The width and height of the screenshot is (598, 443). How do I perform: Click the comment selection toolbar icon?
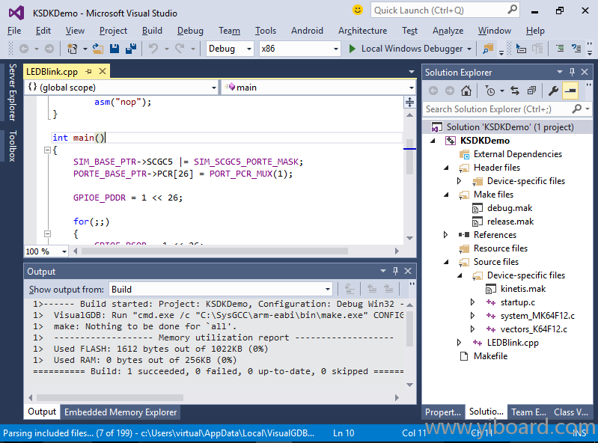560,49
